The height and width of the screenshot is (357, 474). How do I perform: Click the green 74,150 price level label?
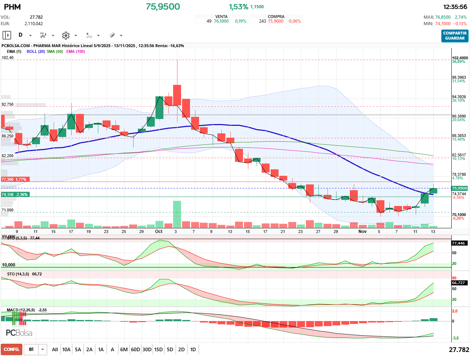[x=15, y=194]
